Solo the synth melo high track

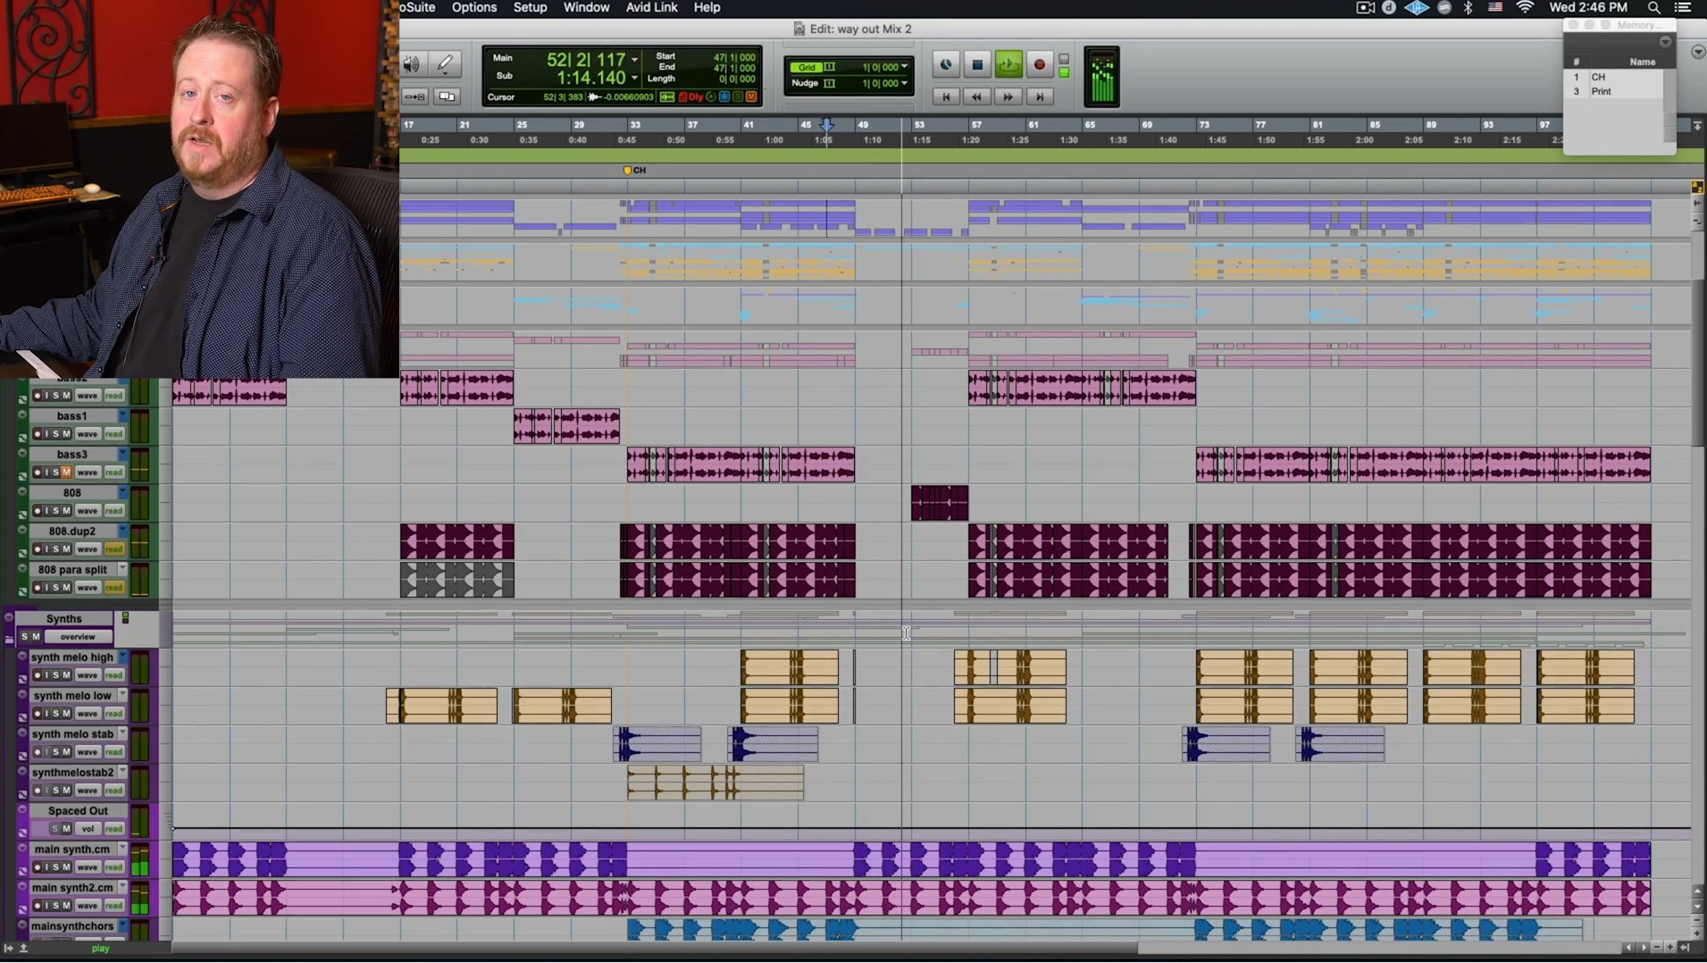(x=56, y=675)
